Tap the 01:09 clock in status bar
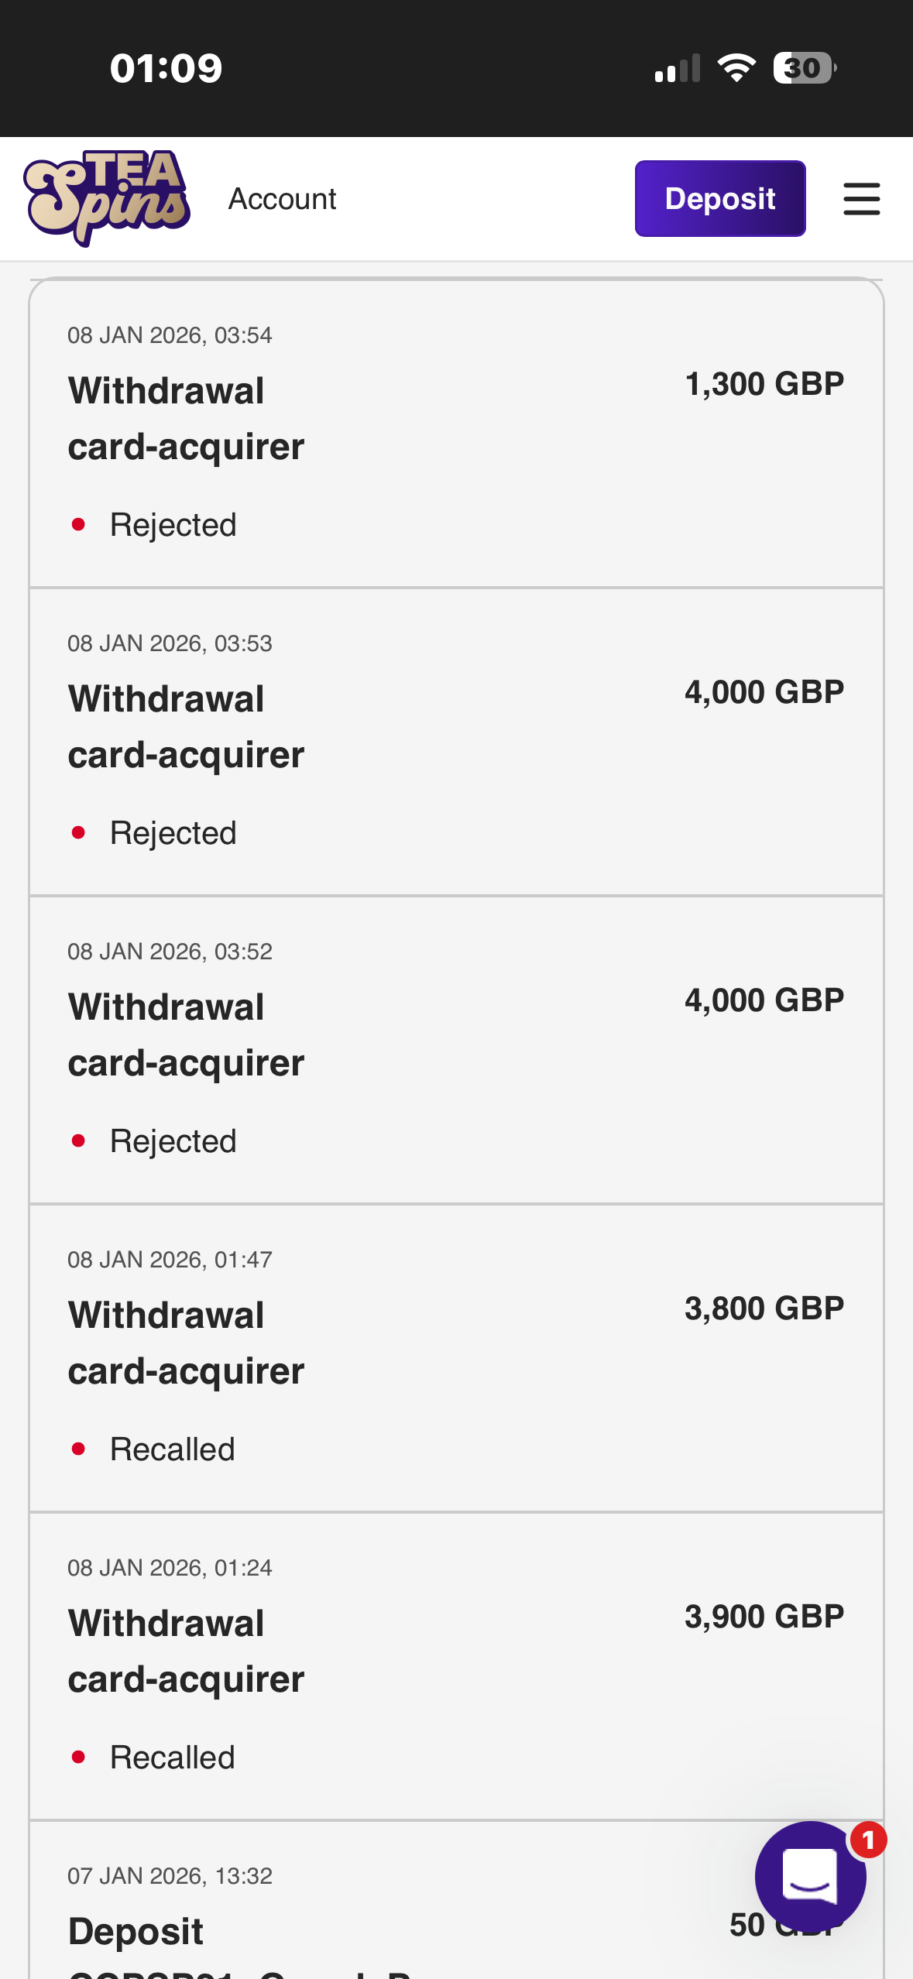 coord(166,68)
